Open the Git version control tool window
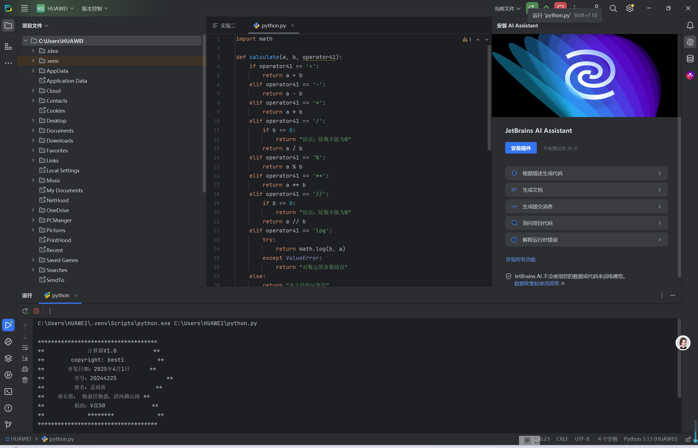This screenshot has width=698, height=448. click(8, 425)
